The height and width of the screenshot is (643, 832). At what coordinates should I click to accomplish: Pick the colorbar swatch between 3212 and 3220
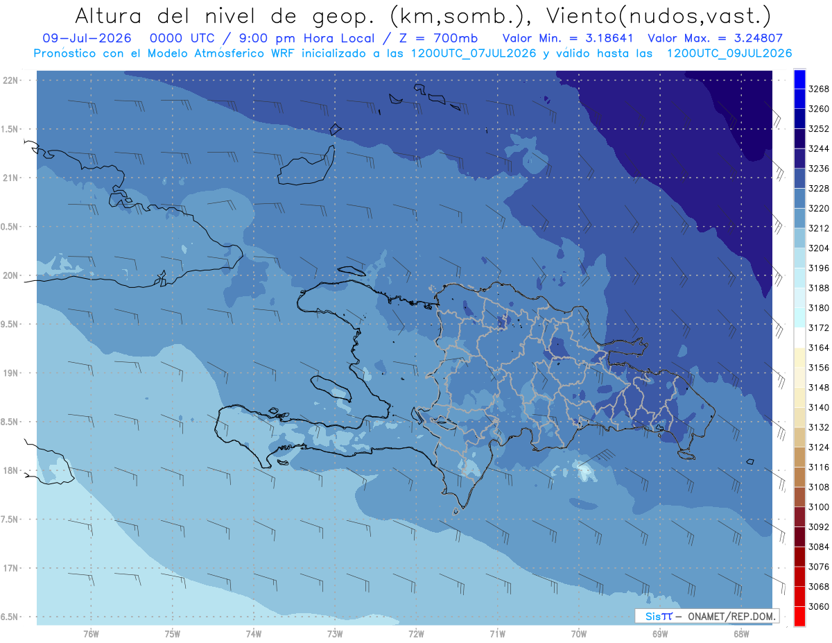click(x=799, y=218)
